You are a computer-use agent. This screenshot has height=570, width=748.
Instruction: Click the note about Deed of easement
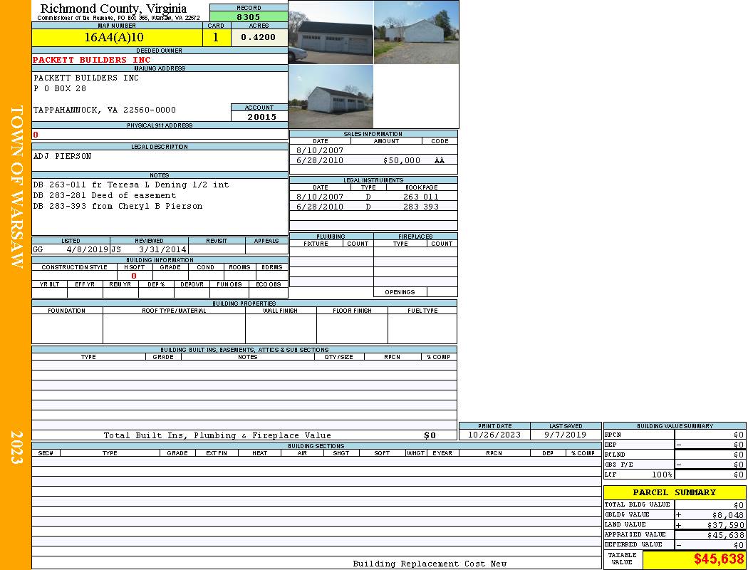coord(105,195)
